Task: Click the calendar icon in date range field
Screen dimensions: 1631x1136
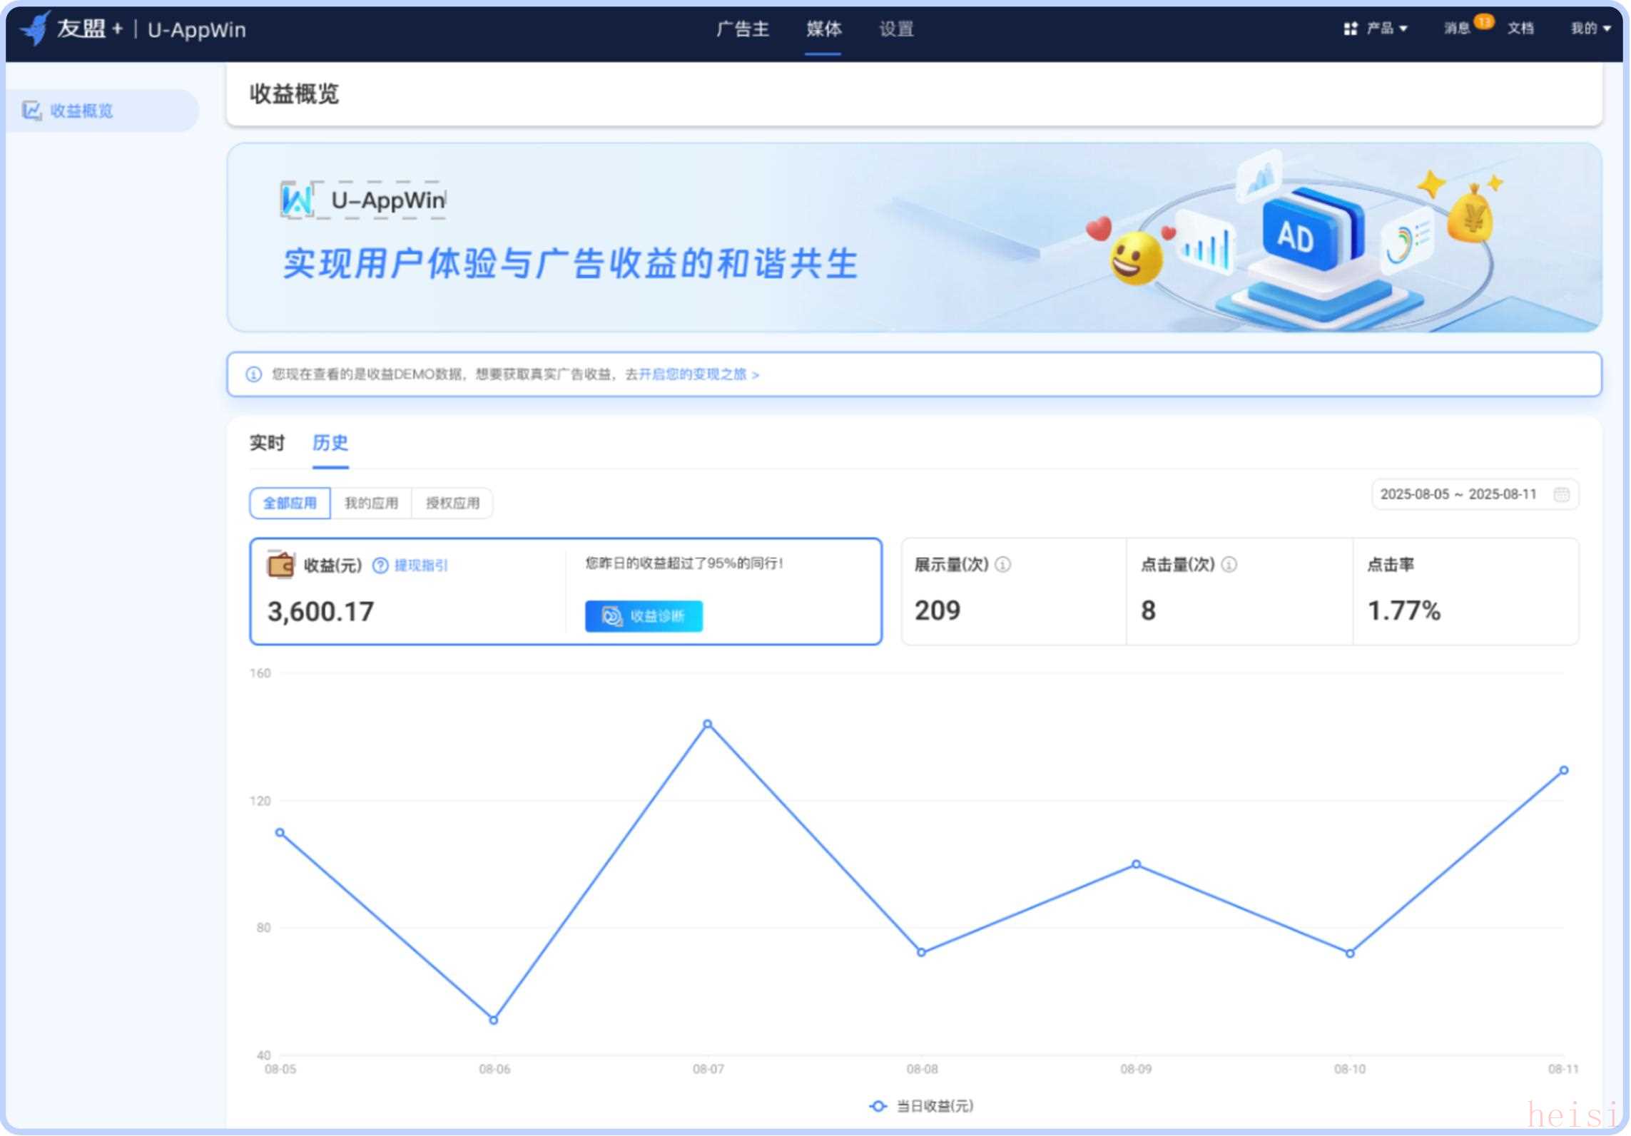Action: click(1561, 495)
